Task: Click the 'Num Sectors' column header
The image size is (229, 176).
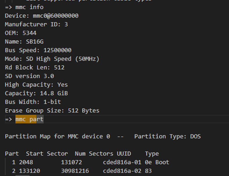Action: pyautogui.click(x=94, y=154)
